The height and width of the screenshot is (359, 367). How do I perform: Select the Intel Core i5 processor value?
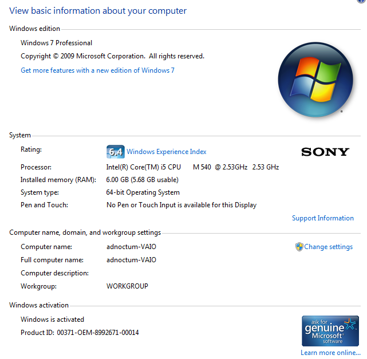pos(192,167)
